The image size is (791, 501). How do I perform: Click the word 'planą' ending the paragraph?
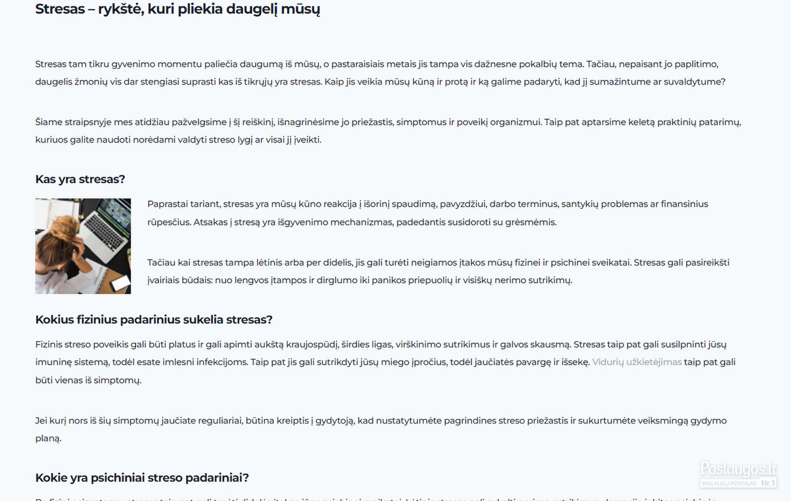(x=48, y=439)
